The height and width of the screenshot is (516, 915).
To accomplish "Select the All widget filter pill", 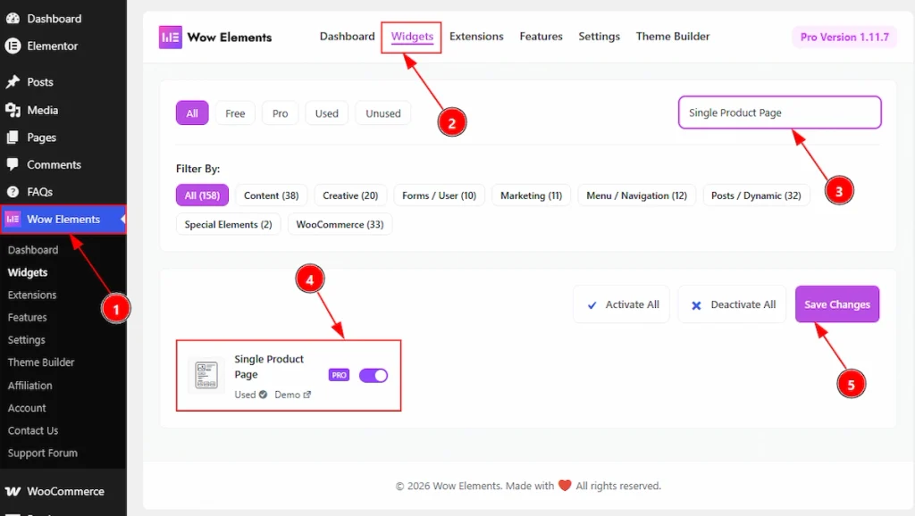I will click(x=192, y=113).
